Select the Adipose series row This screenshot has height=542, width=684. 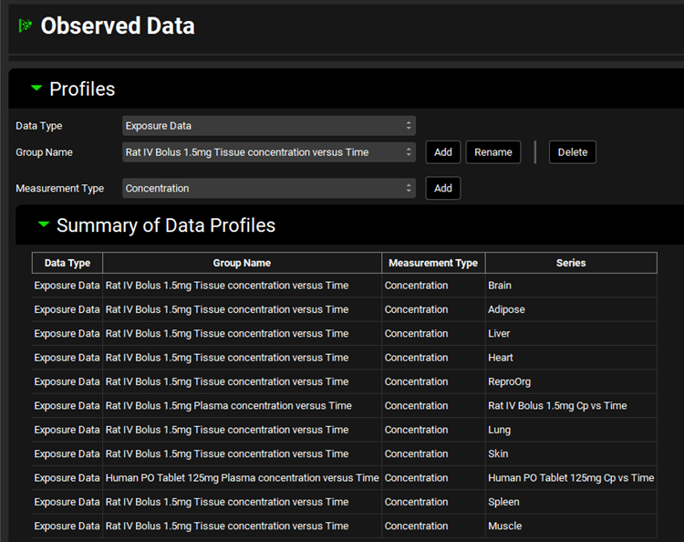[x=506, y=309]
